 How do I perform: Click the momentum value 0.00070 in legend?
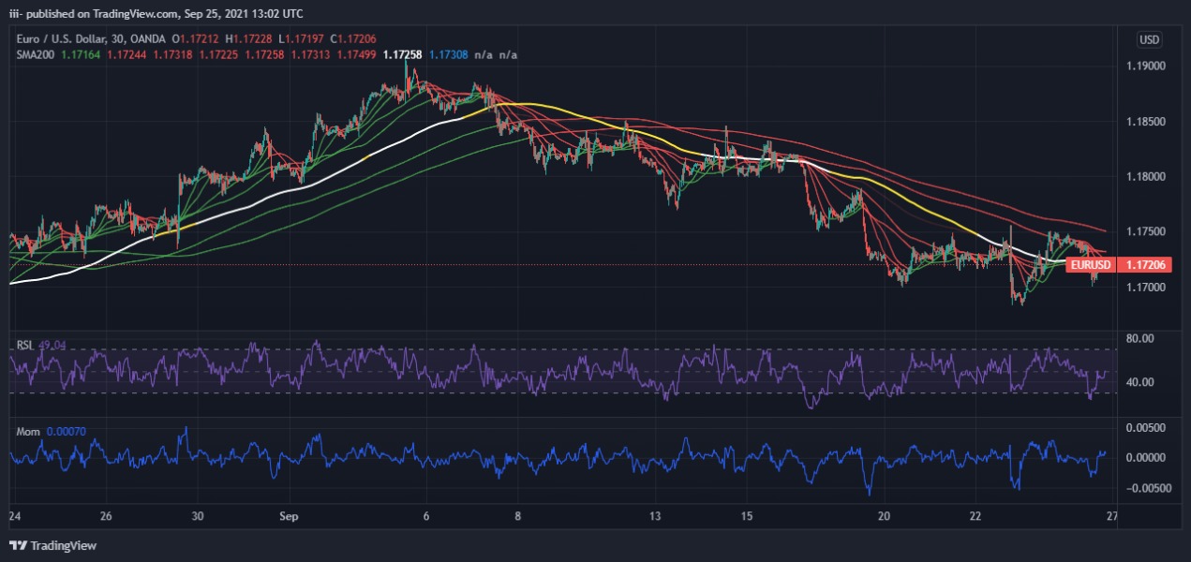[65, 431]
